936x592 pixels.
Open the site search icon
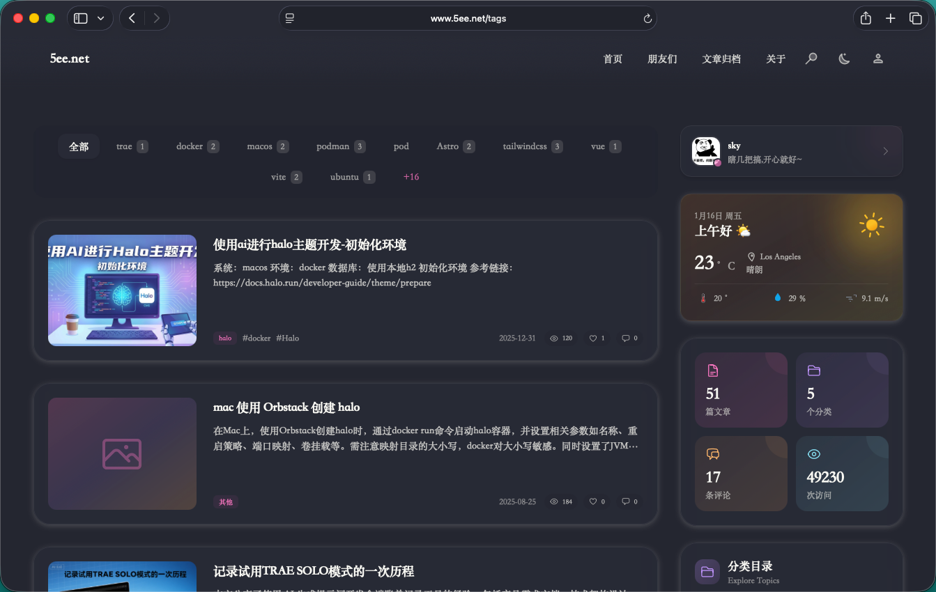[811, 59]
